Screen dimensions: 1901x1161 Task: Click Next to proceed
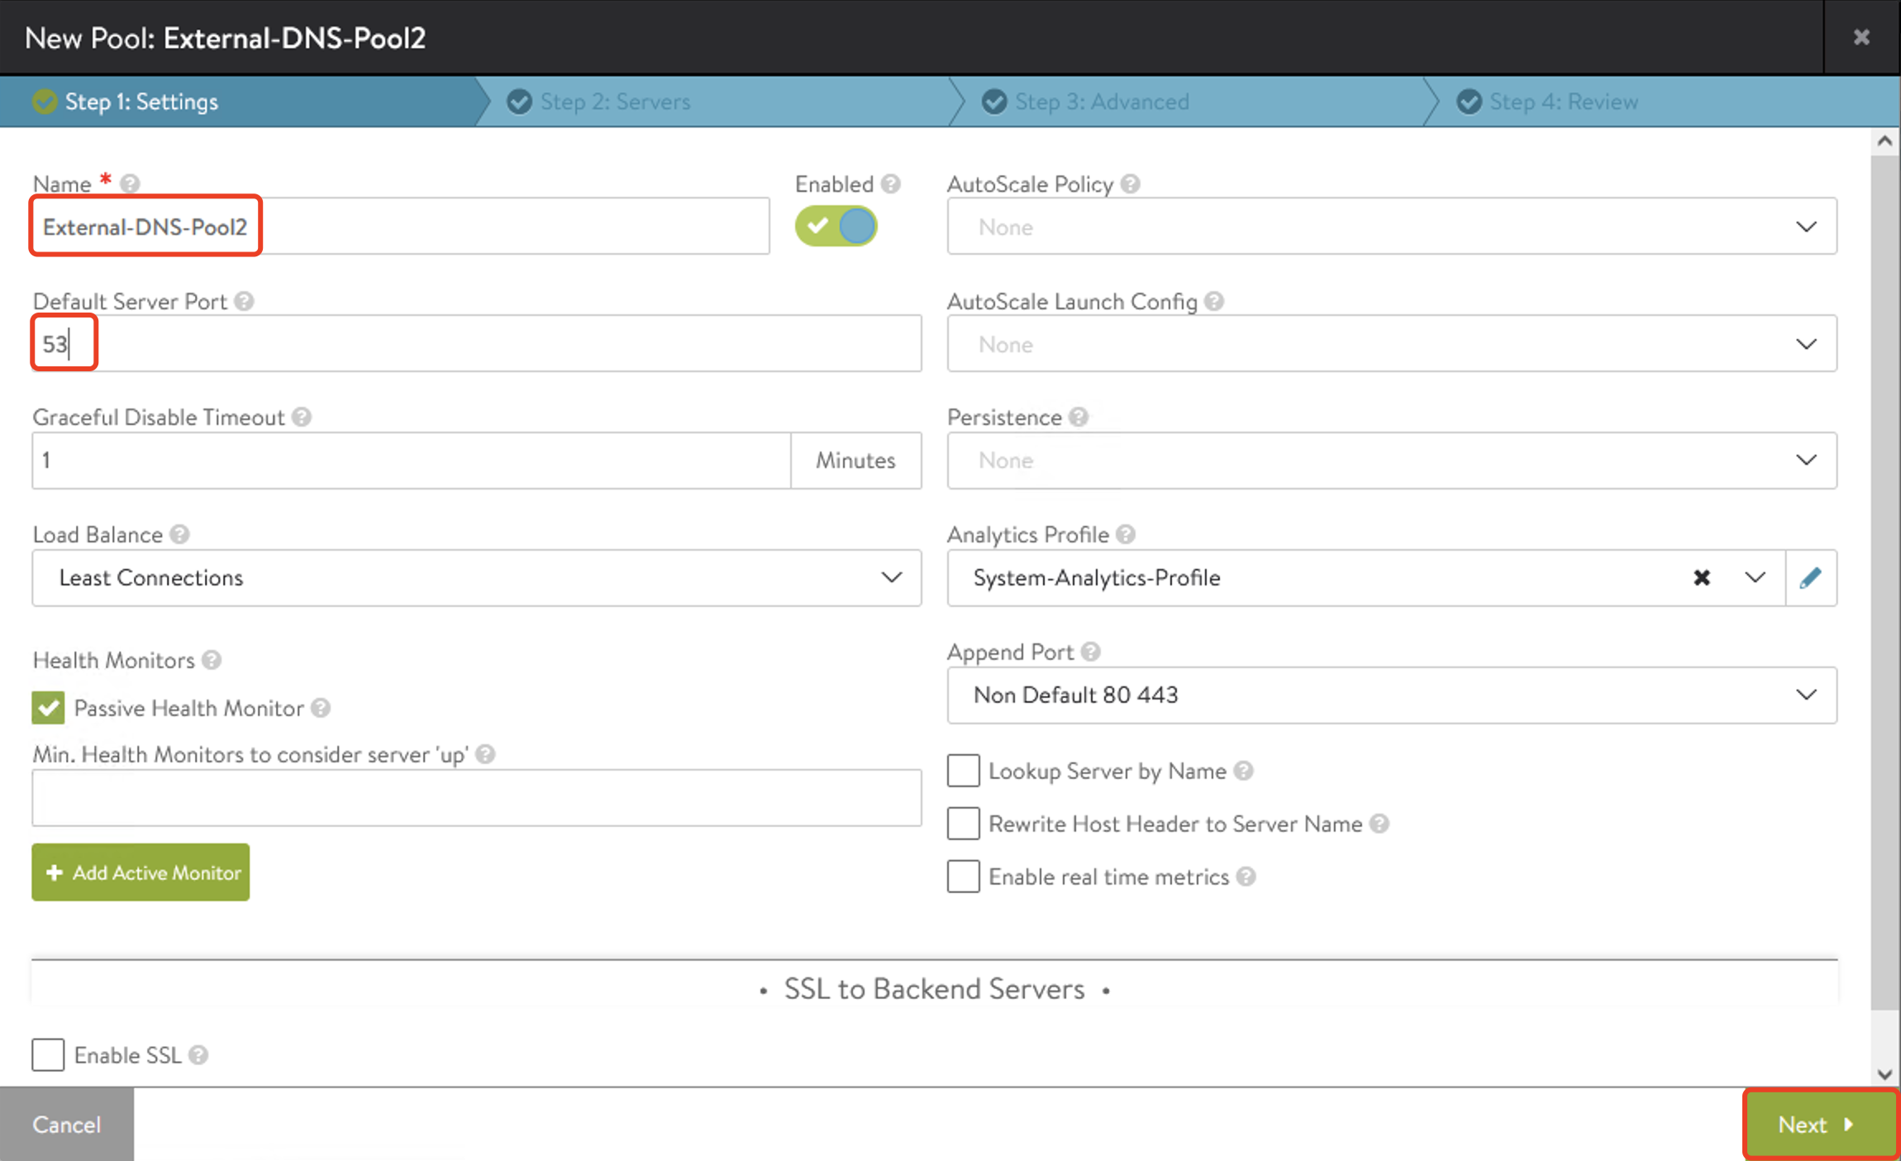pos(1819,1125)
